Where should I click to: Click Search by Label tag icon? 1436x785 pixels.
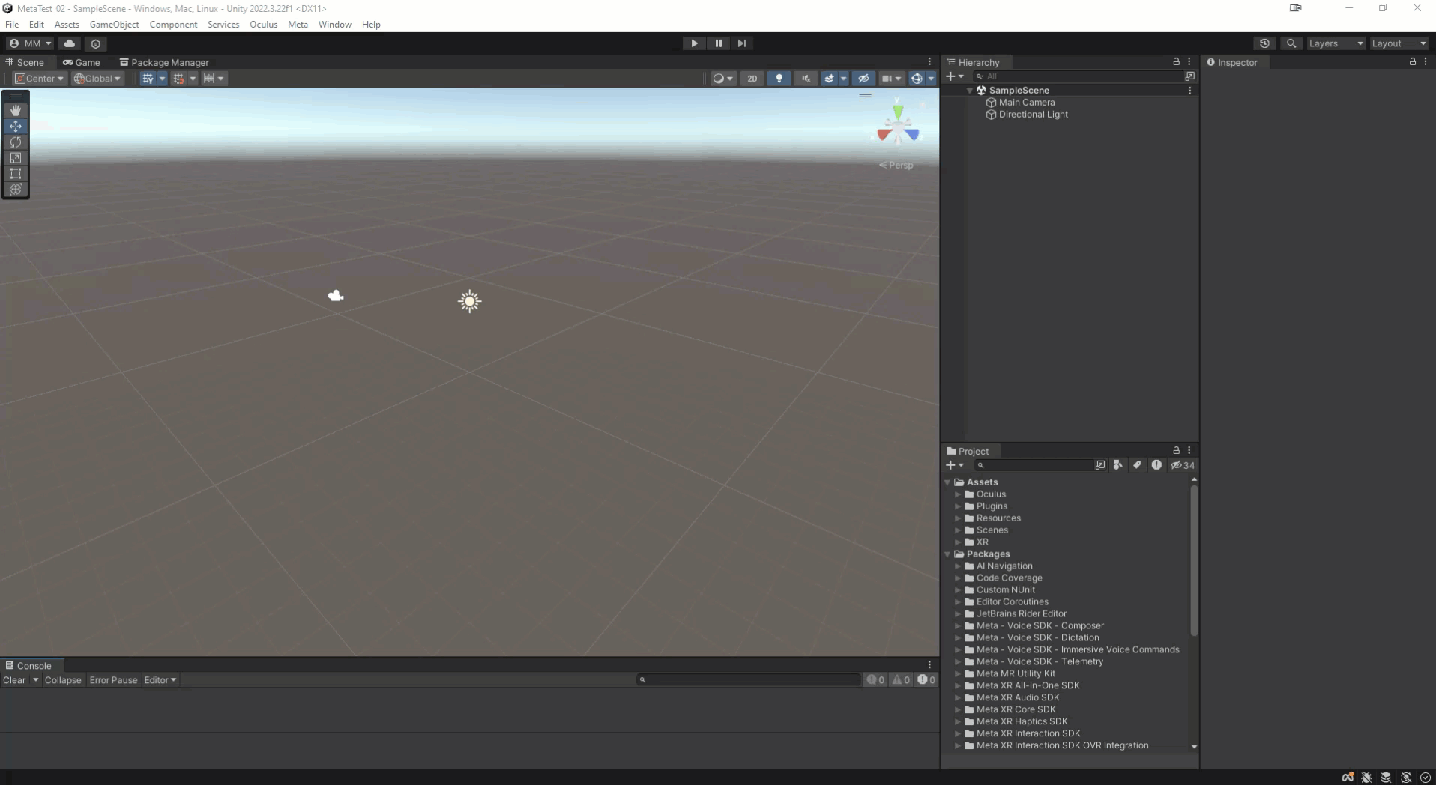point(1137,465)
